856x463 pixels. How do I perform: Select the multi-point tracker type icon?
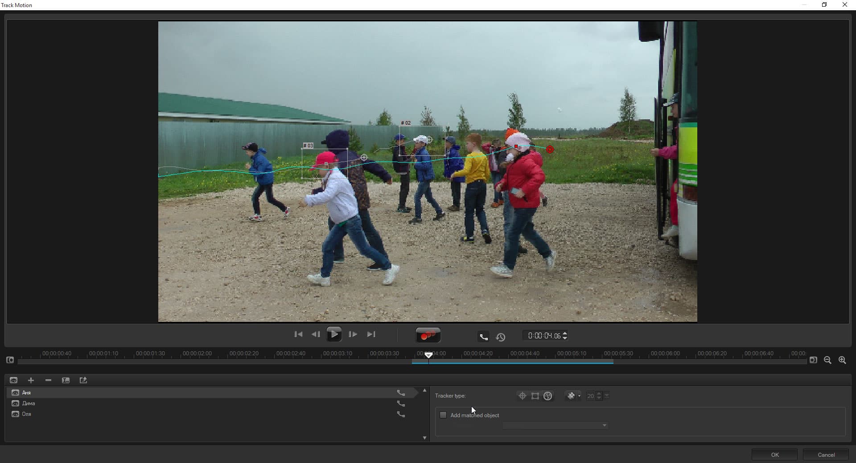(548, 396)
